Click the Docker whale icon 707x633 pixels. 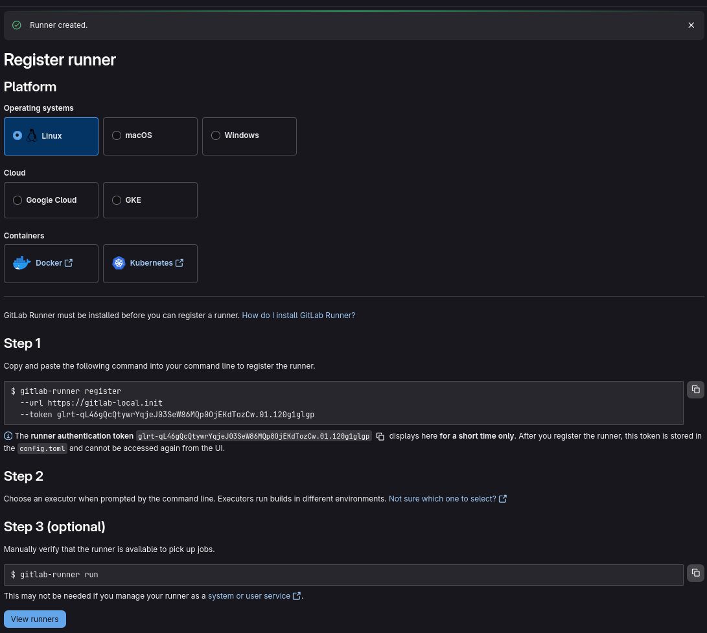click(21, 263)
